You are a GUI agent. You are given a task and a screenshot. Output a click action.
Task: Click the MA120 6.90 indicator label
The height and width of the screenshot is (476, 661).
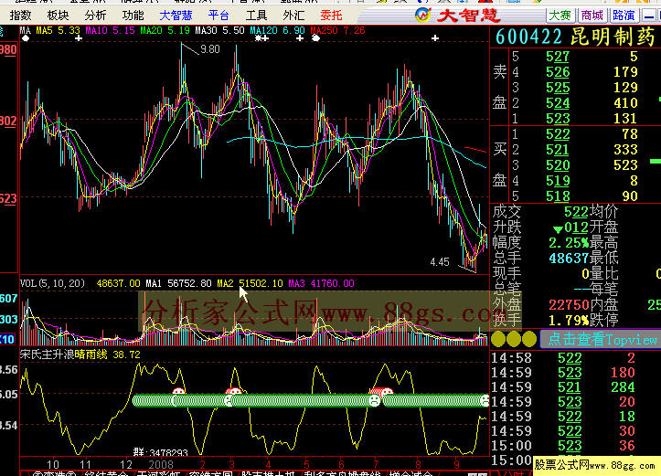[277, 30]
